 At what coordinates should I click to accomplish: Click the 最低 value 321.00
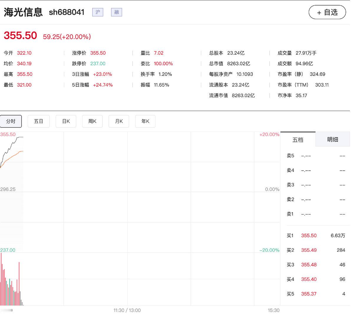[24, 85]
